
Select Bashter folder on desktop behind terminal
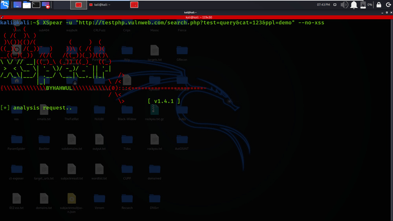pyautogui.click(x=44, y=142)
